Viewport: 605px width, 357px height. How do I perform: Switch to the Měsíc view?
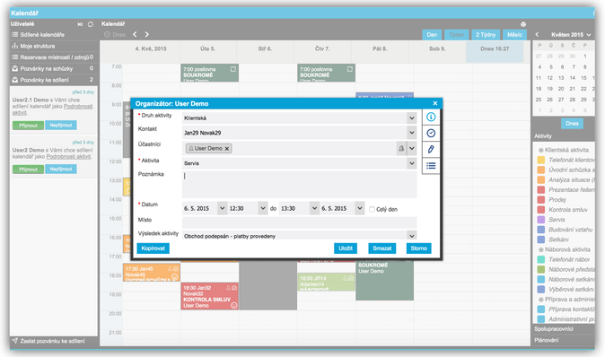514,35
